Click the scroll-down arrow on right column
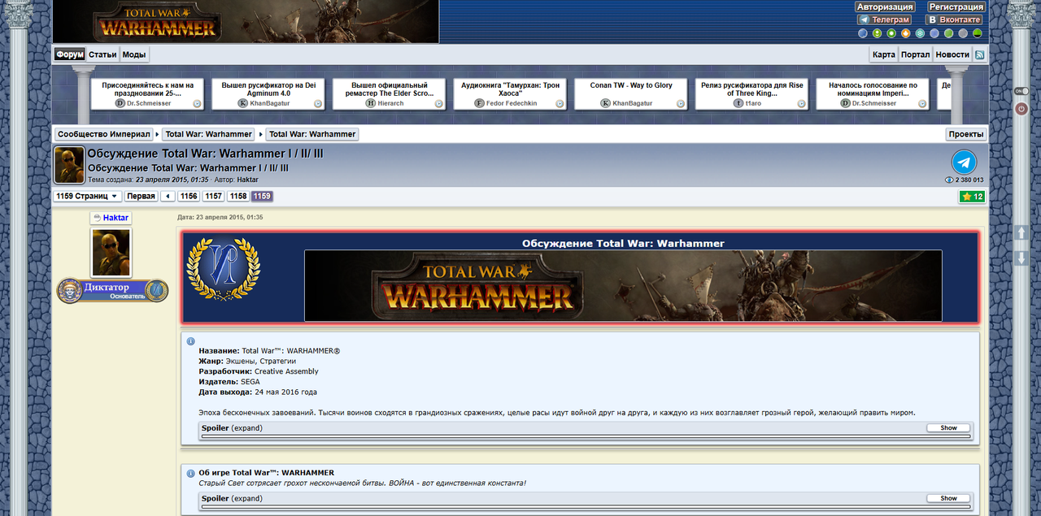This screenshot has width=1041, height=516. coord(1021,258)
